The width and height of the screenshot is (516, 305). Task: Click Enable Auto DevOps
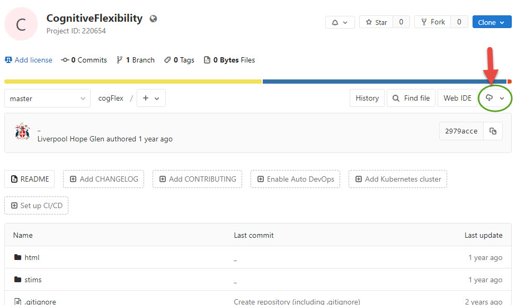pyautogui.click(x=295, y=179)
